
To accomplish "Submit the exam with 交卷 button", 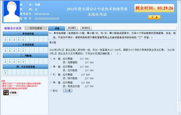I will (154, 17).
